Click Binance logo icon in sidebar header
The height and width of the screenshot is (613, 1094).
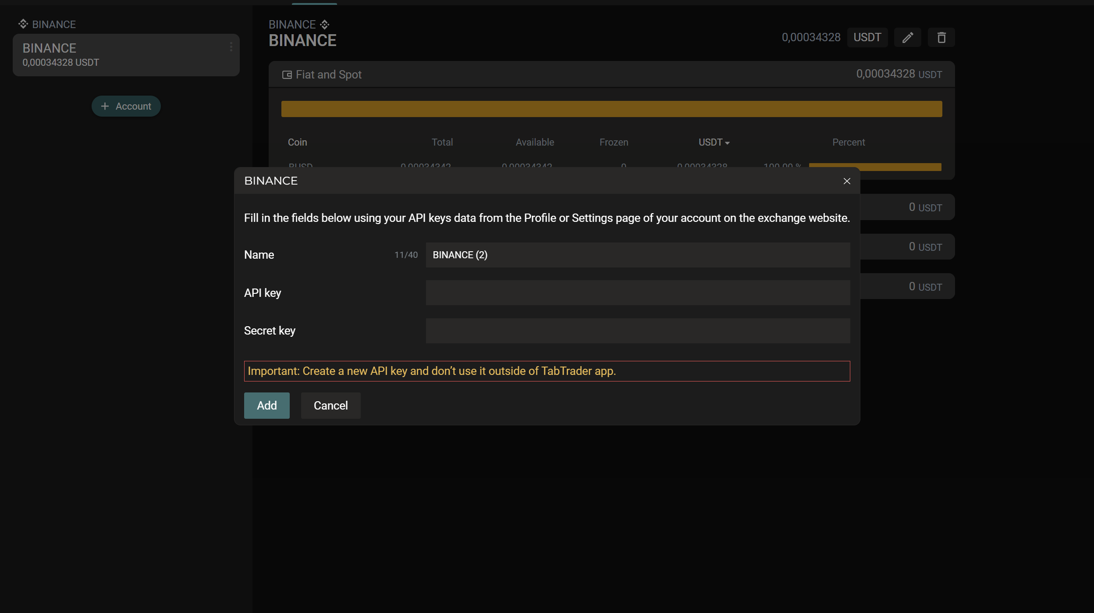tap(23, 24)
